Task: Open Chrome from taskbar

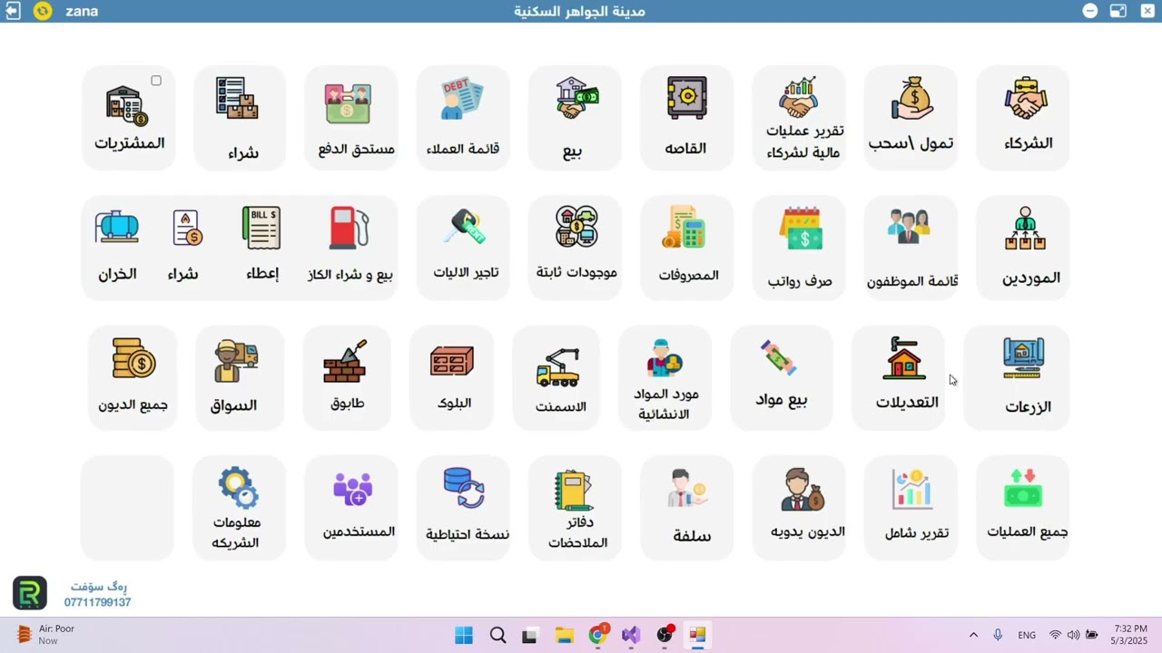Action: click(597, 635)
